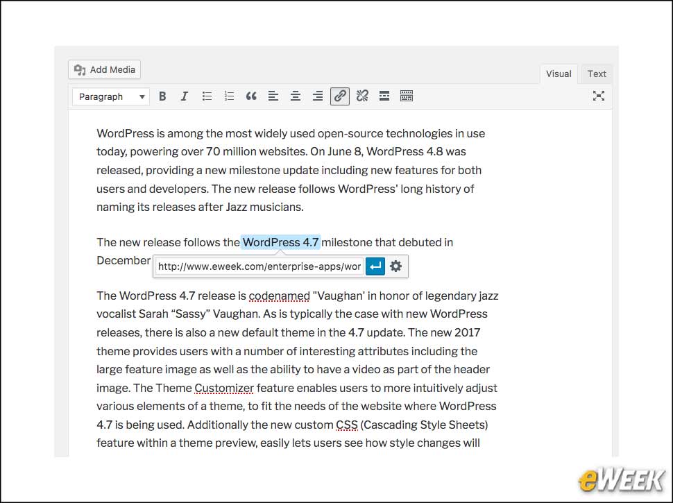This screenshot has width=673, height=503.
Task: Click the Add Media button
Action: click(x=104, y=69)
